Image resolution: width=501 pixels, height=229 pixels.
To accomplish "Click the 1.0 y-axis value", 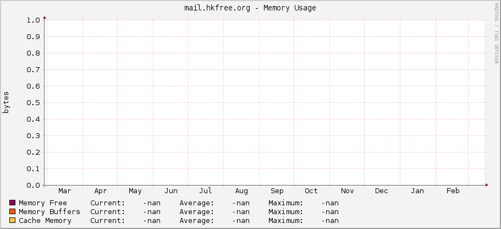I will [x=33, y=20].
